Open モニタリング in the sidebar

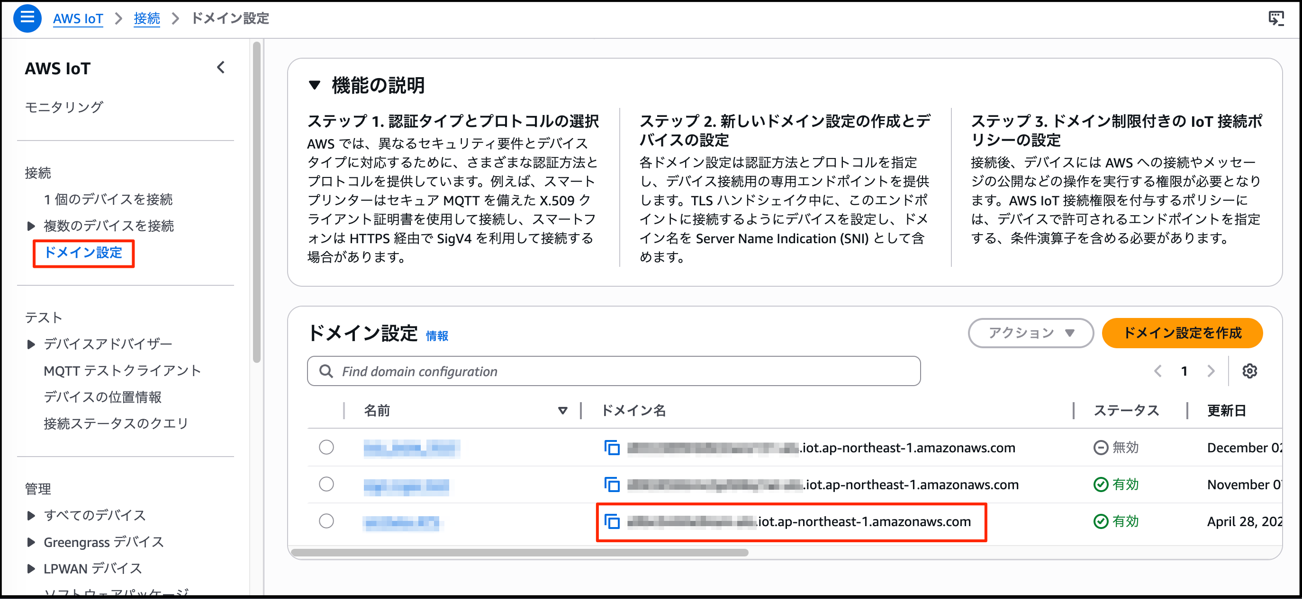coord(64,107)
